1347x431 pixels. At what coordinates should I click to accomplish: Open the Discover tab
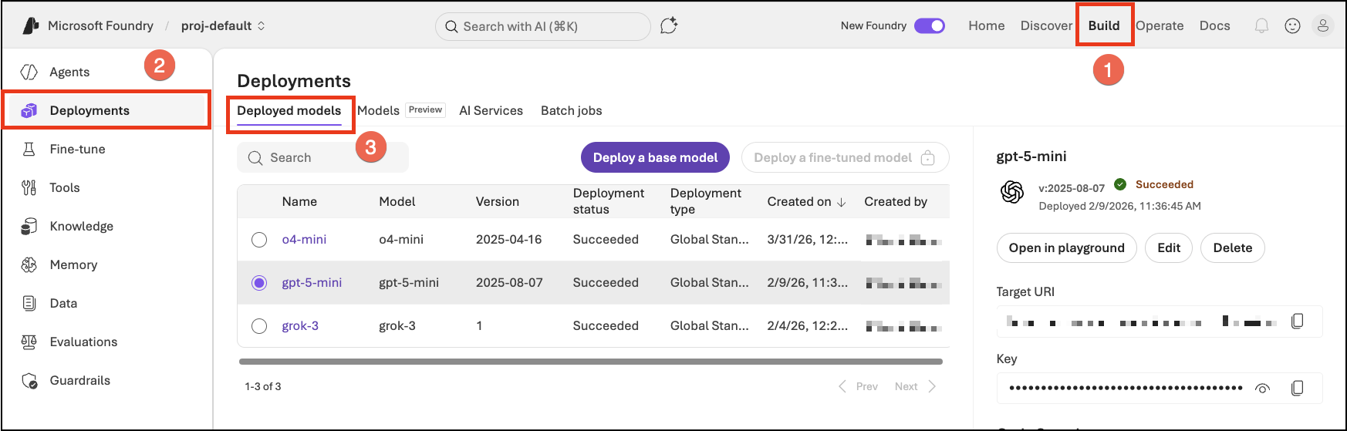[1046, 25]
